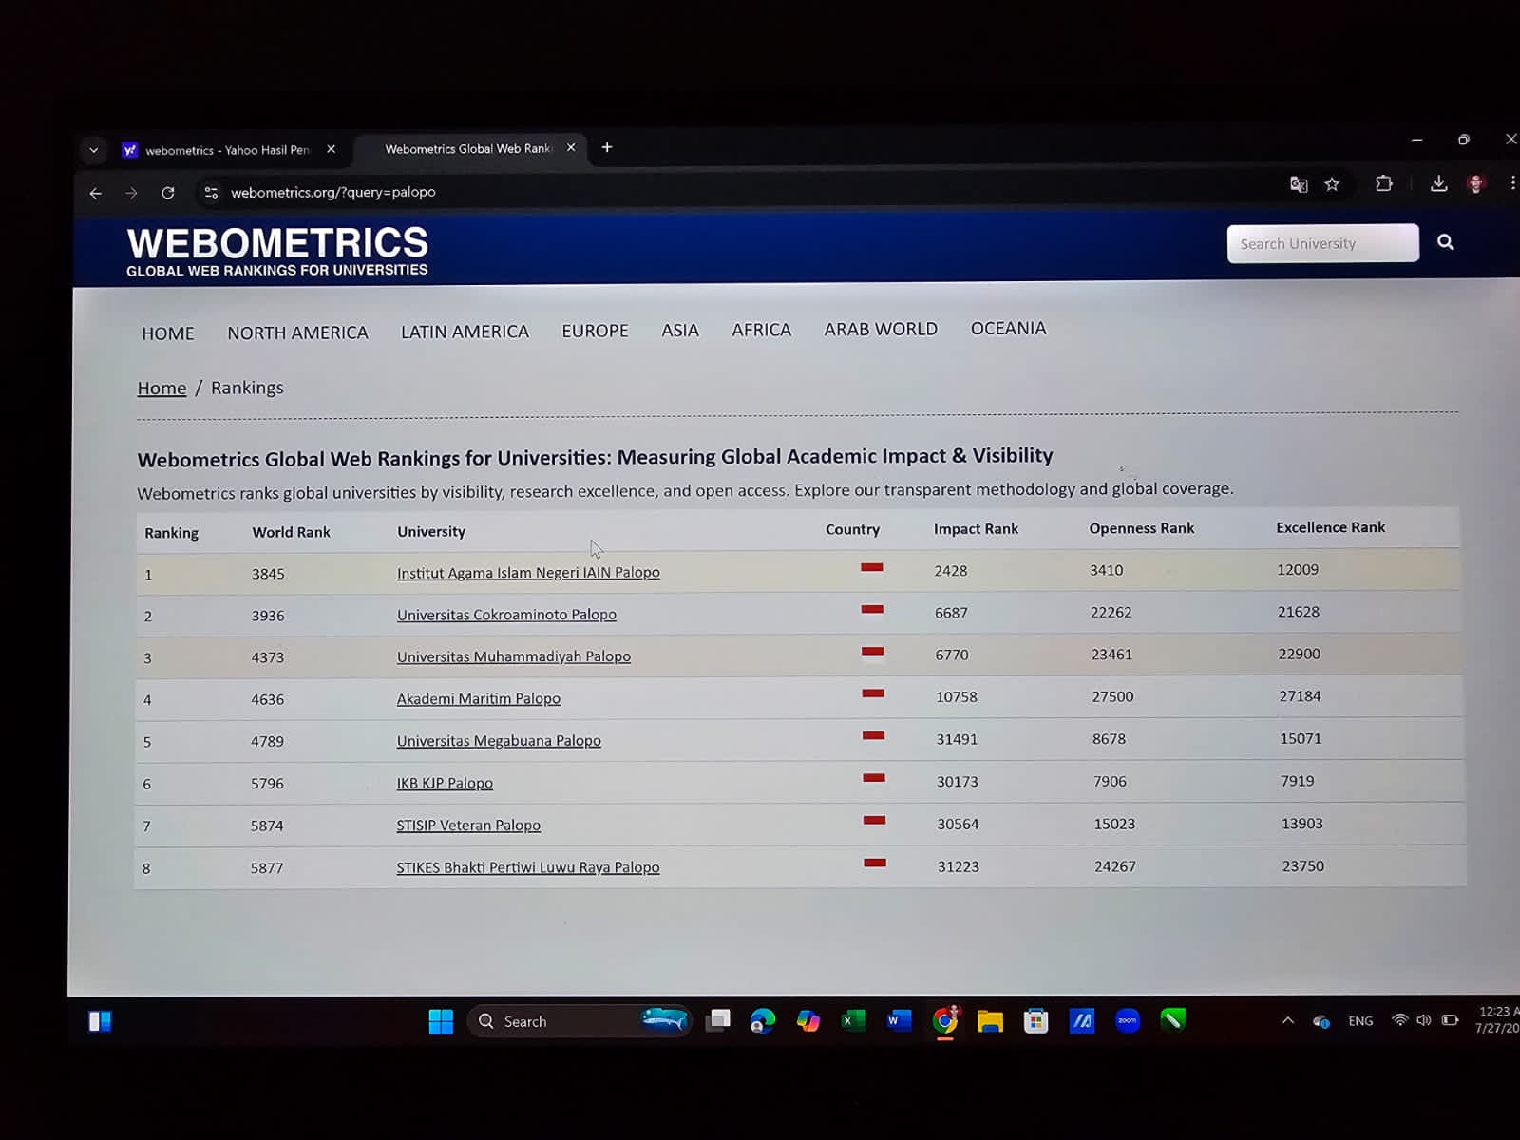Viewport: 1520px width, 1140px height.
Task: Launch Microsoft Edge from the taskbar
Action: (x=762, y=1021)
